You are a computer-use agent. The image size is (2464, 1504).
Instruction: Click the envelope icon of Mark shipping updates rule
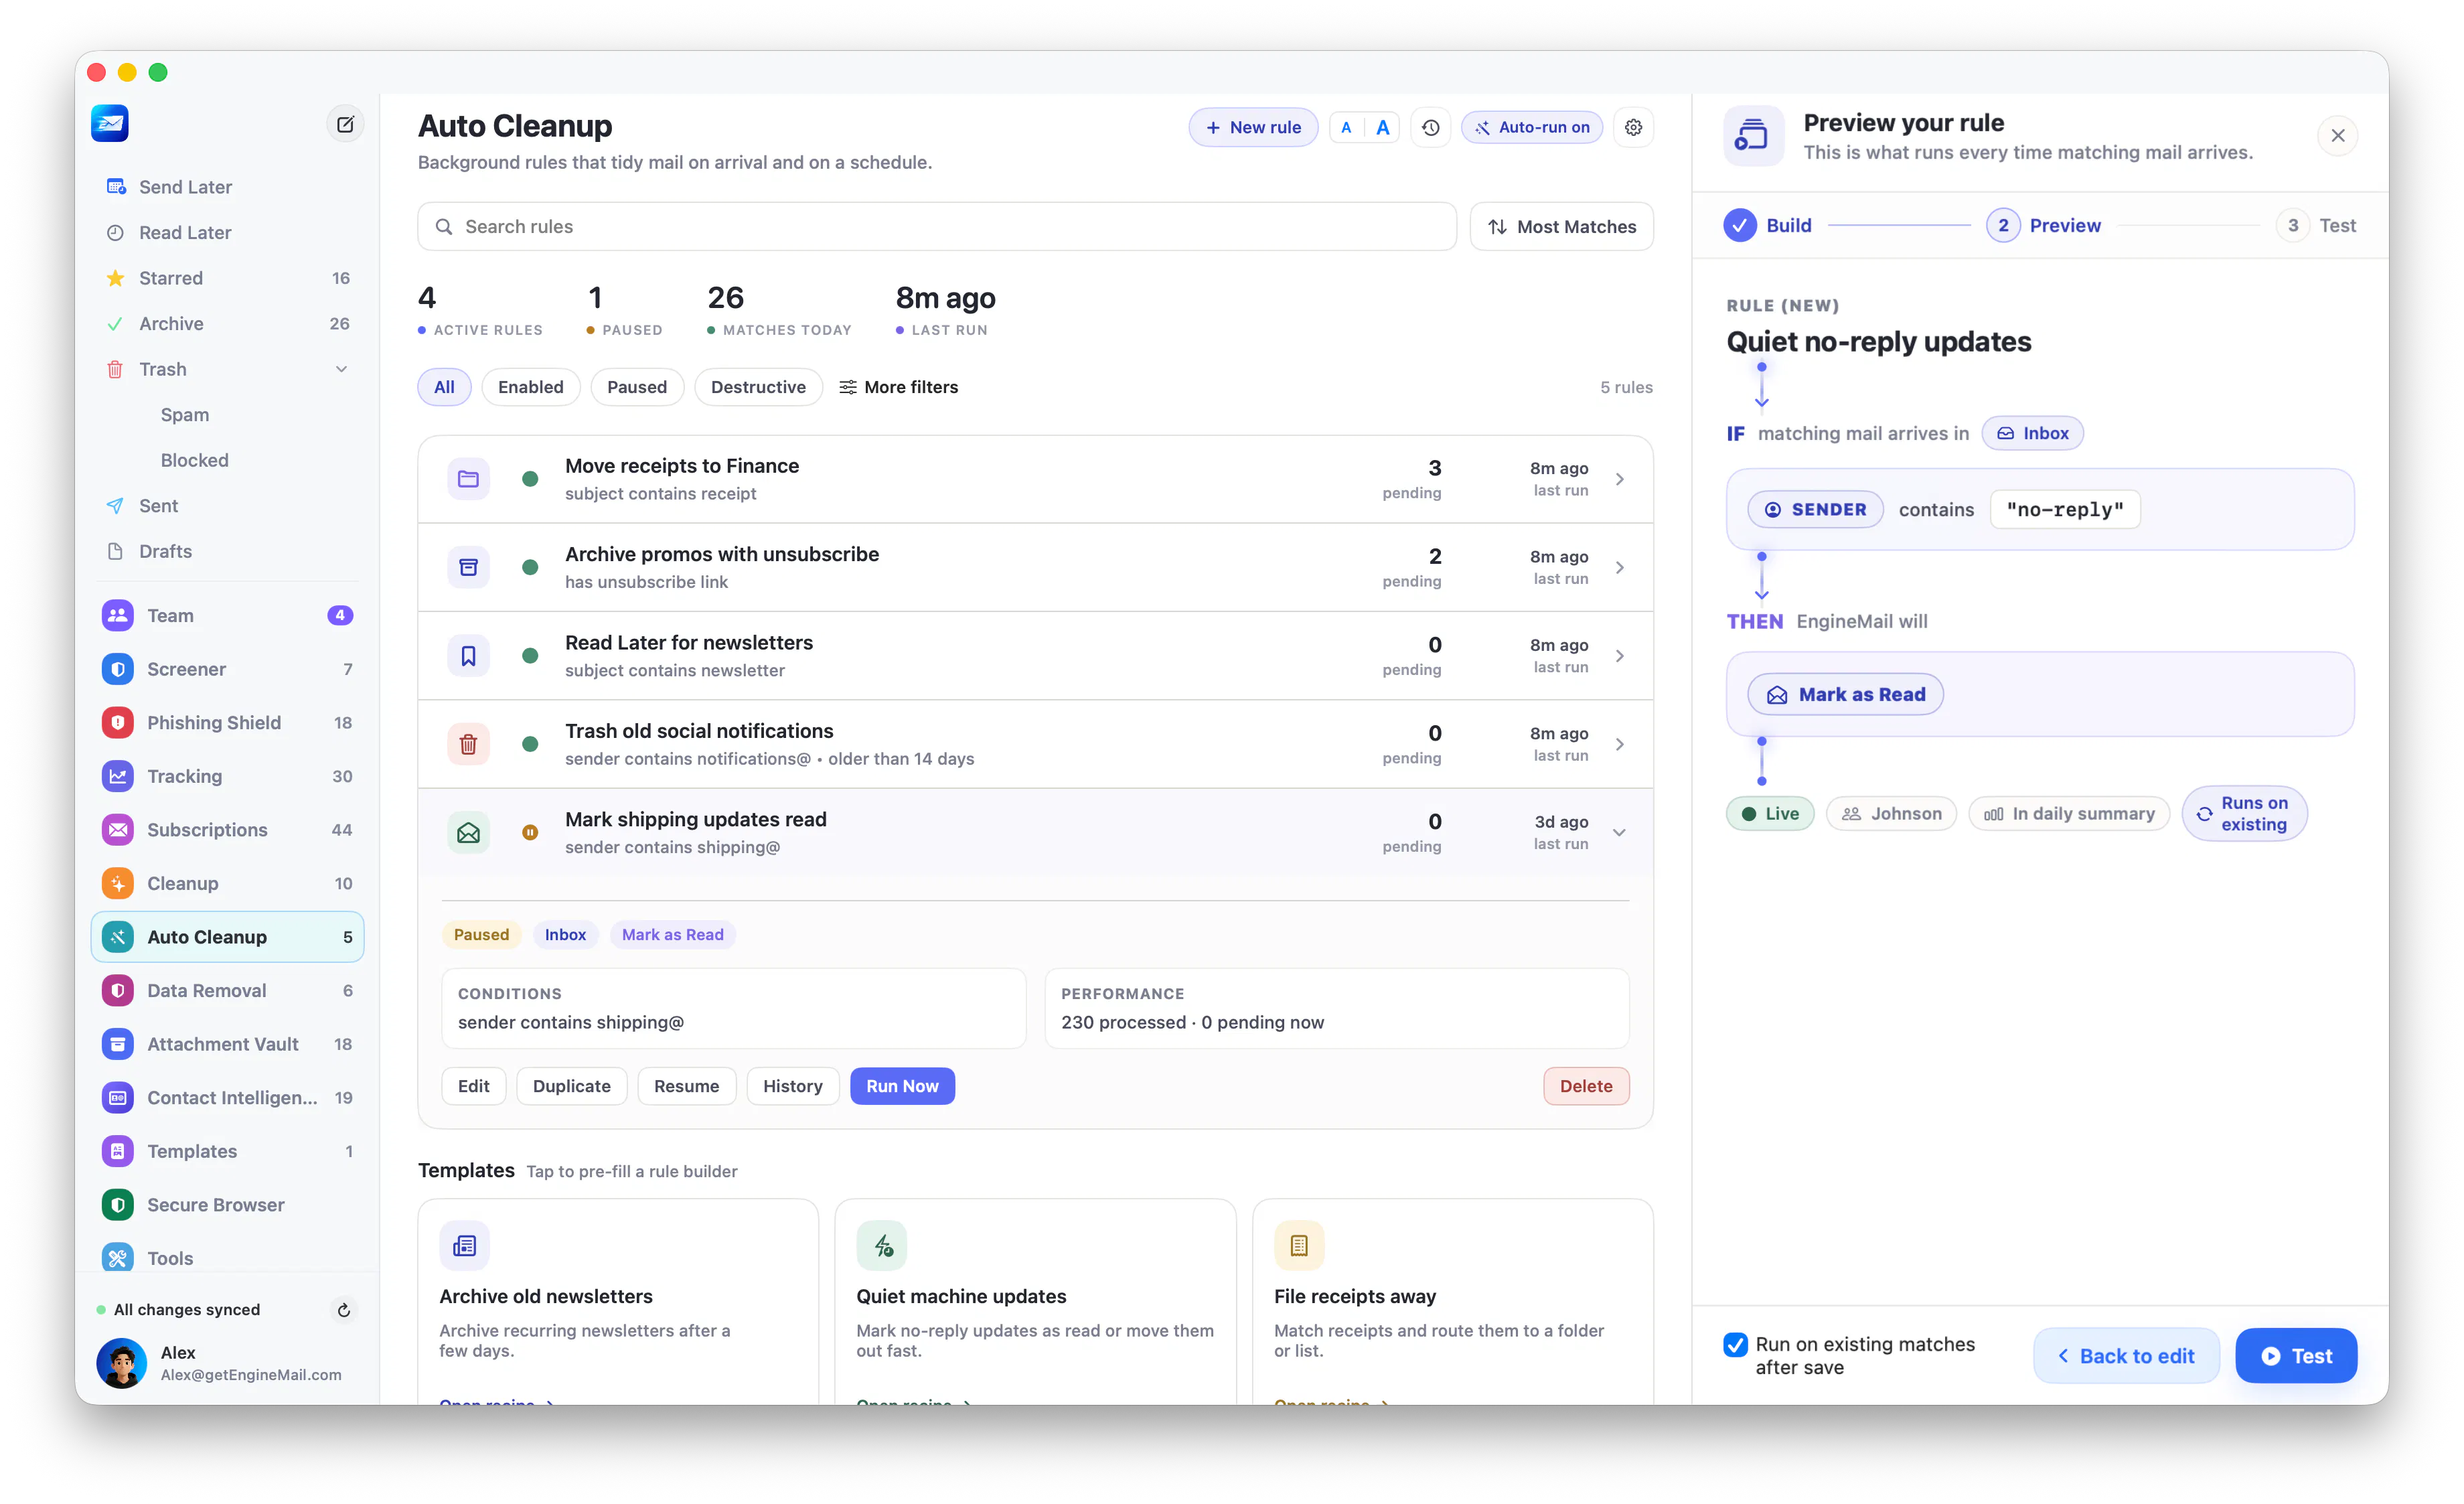(x=468, y=833)
